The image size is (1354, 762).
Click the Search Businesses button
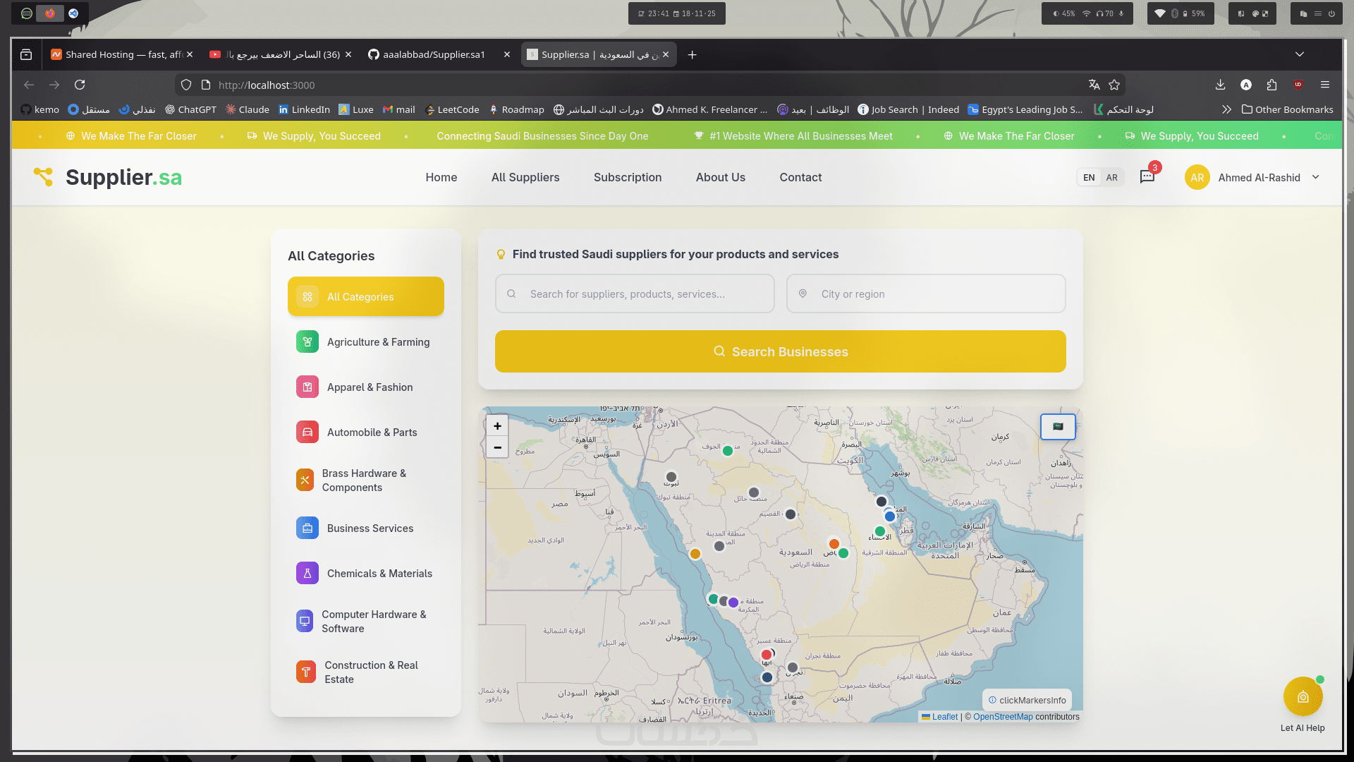[x=780, y=351]
